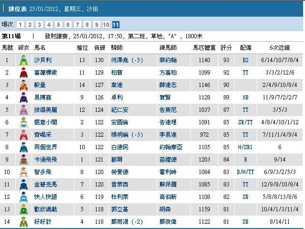Image resolution: width=305 pixels, height=229 pixels.
Task: Go to race number 10 tab
Action: 106,25
